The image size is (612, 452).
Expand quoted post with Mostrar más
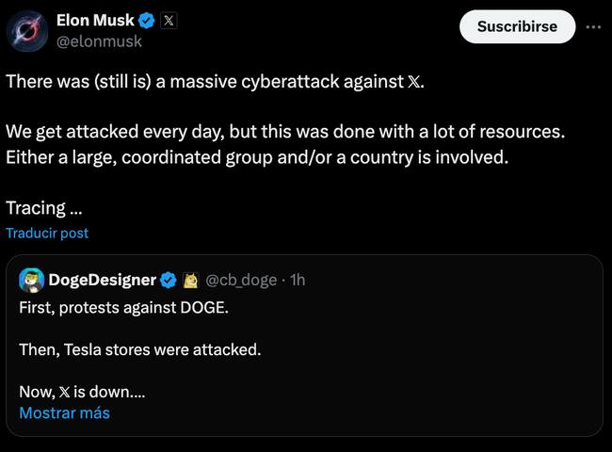[x=64, y=412]
